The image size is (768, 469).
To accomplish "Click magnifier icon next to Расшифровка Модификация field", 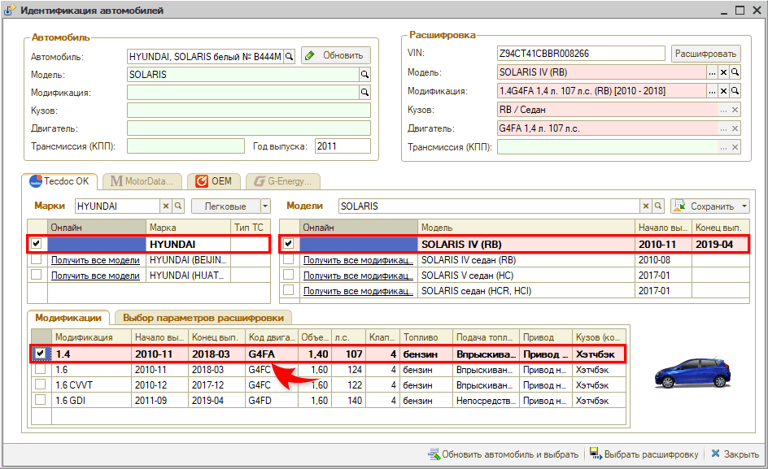I will coord(735,92).
